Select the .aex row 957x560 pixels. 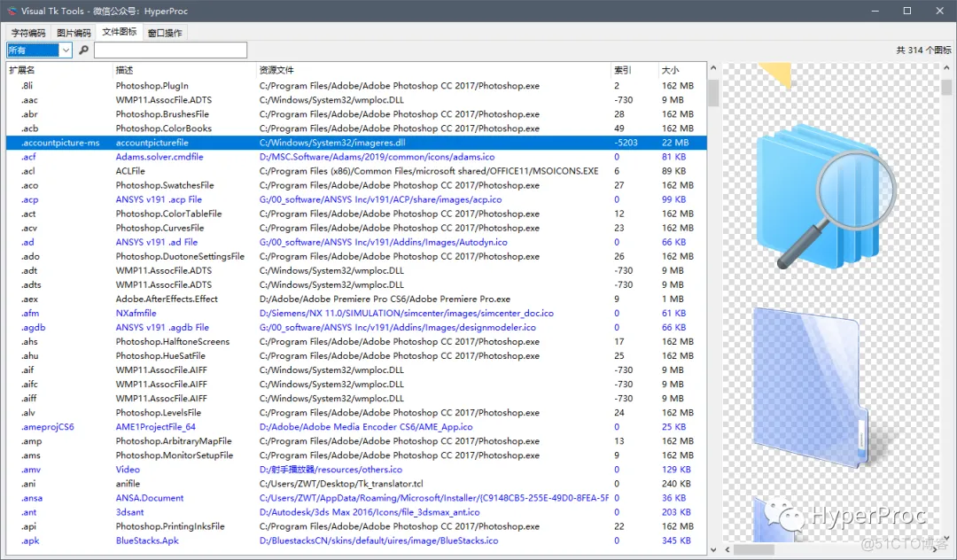(356, 299)
